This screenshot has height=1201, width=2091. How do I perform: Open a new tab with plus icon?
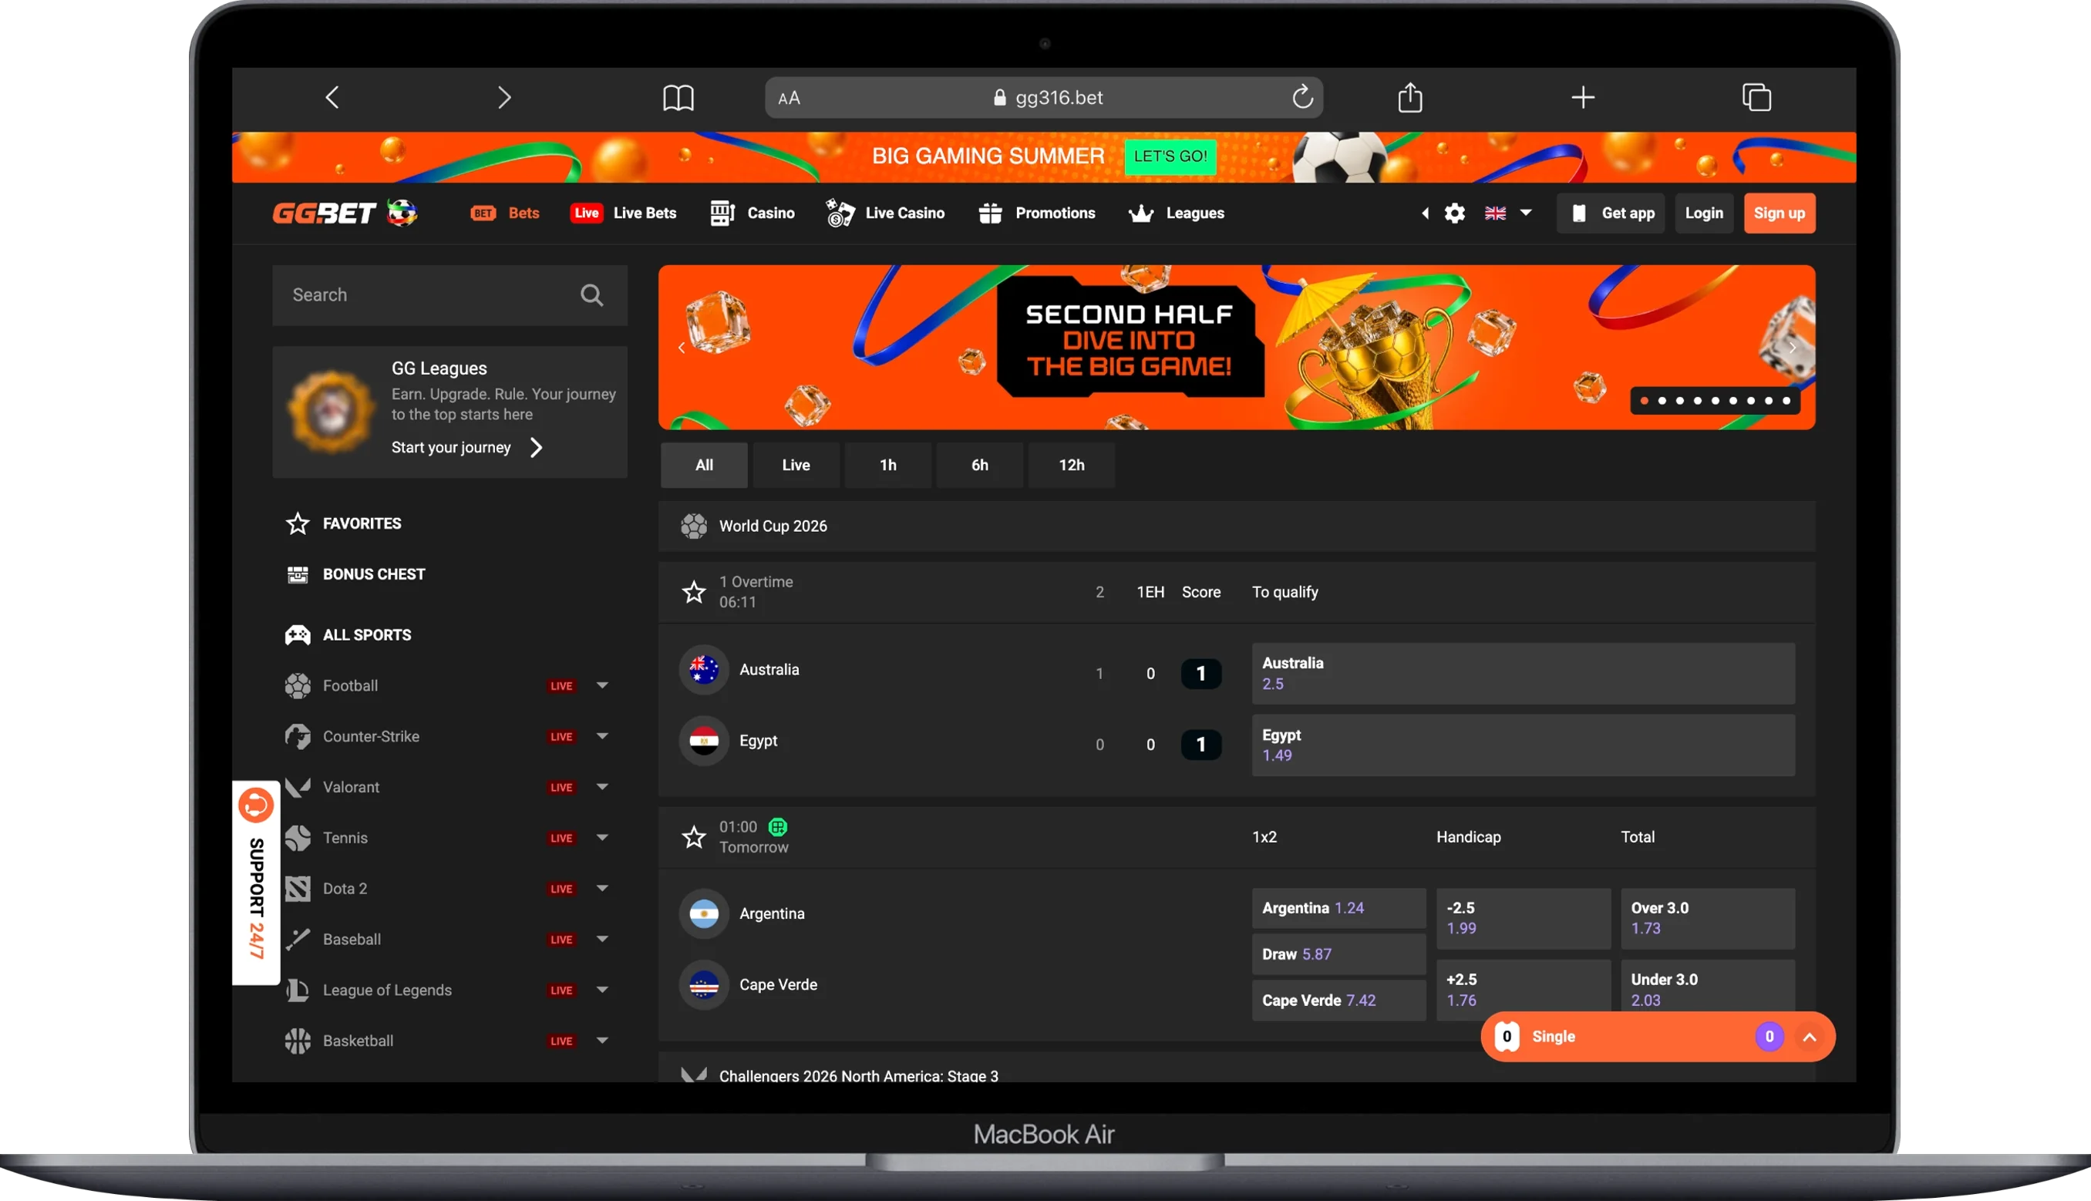1582,97
